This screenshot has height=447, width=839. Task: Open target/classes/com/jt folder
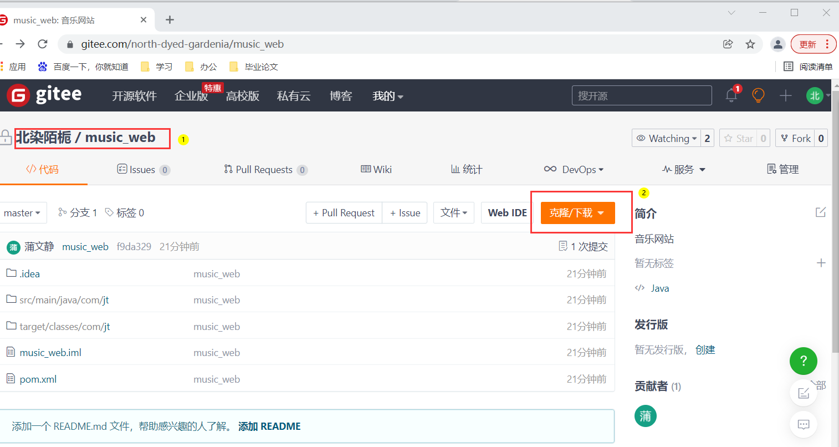pos(65,327)
